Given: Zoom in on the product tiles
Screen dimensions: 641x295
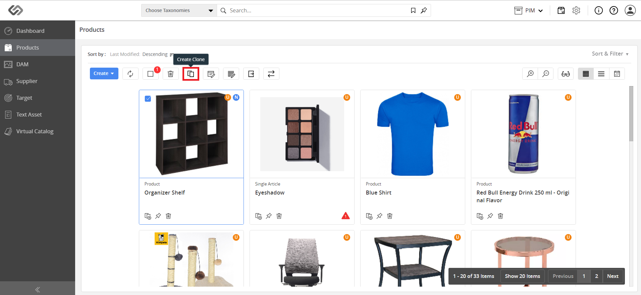Looking at the screenshot, I should click(x=530, y=74).
